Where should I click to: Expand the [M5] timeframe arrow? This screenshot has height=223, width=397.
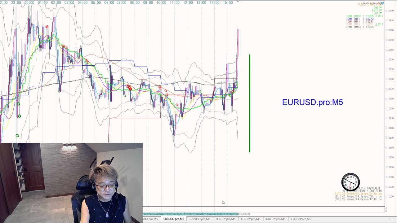[x=381, y=8]
